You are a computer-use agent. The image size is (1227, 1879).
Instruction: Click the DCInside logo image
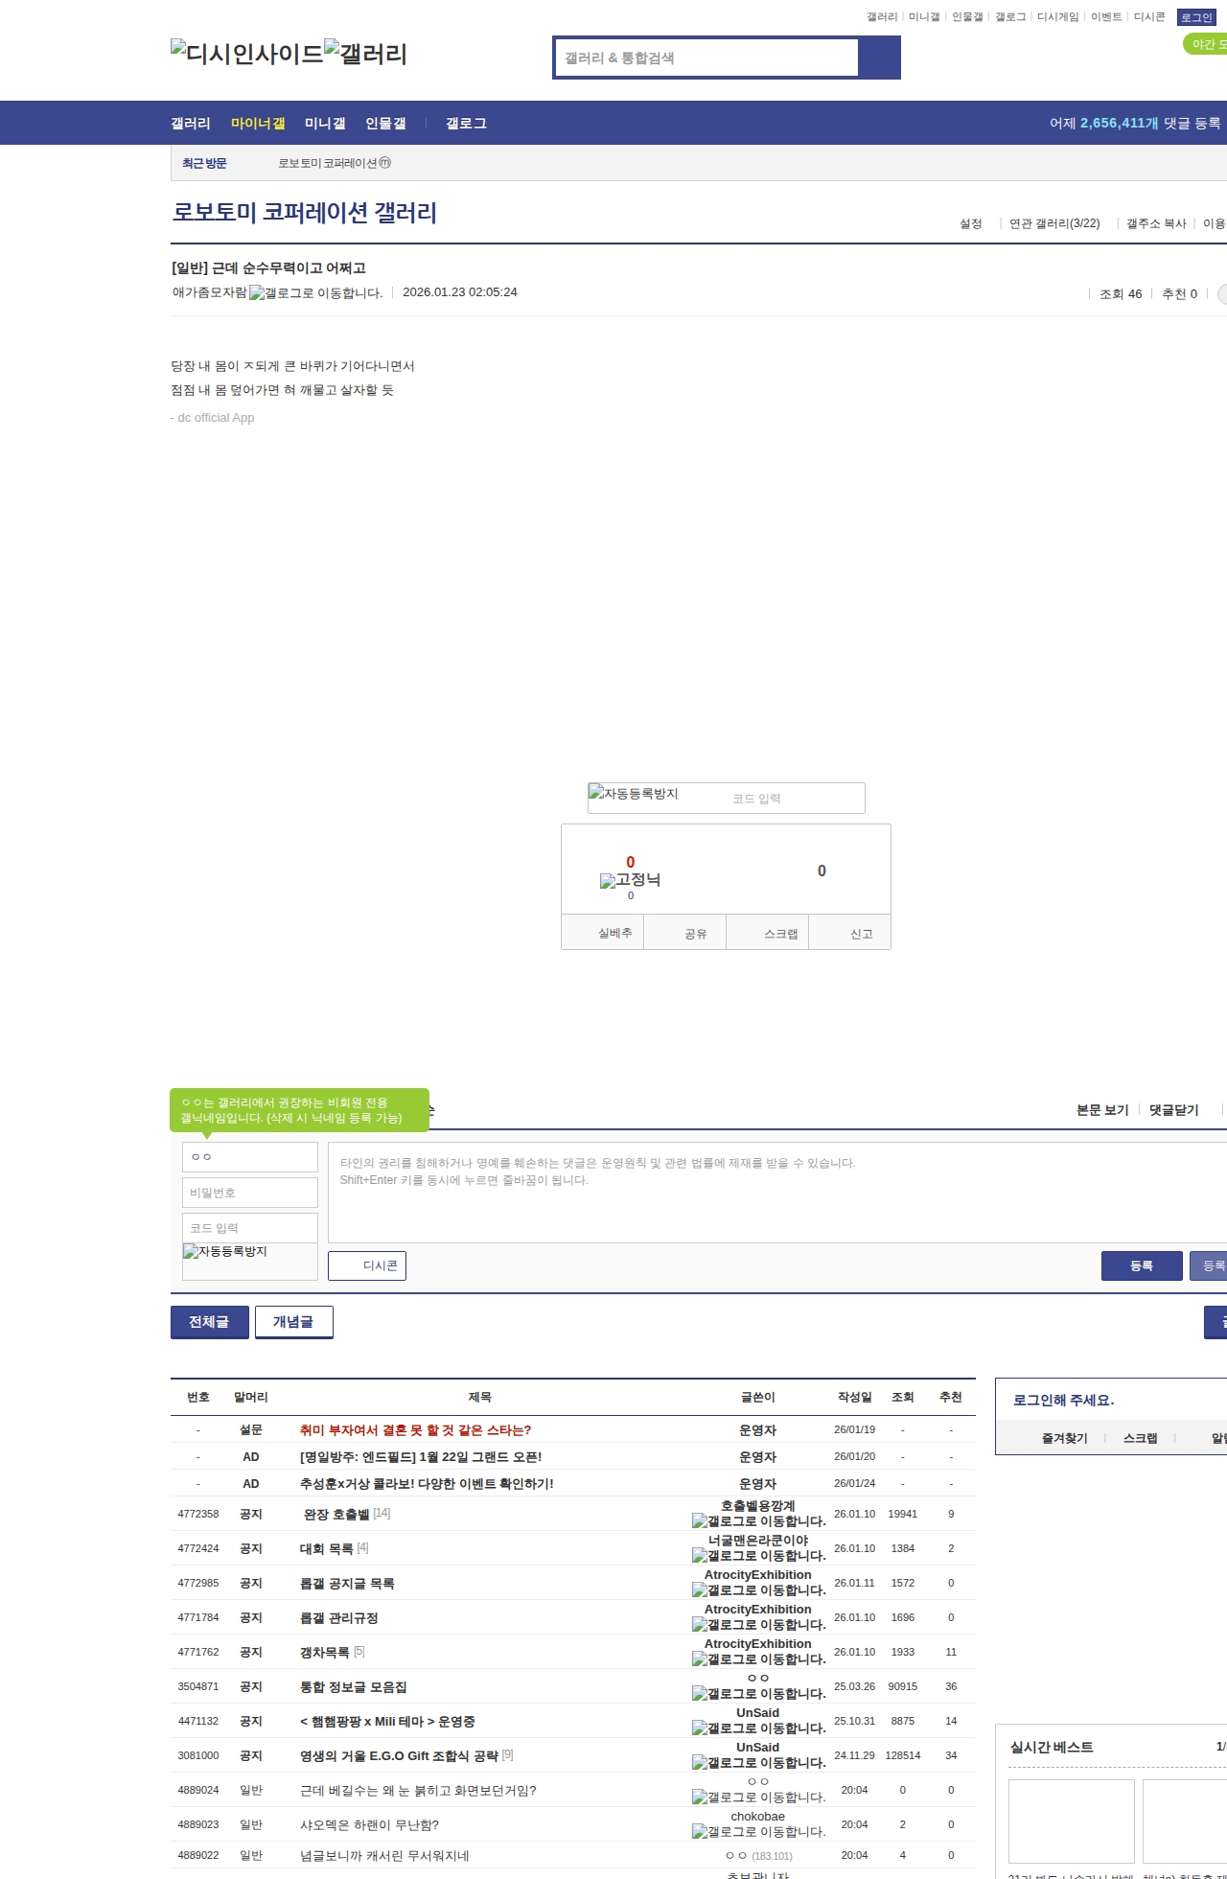tap(246, 53)
